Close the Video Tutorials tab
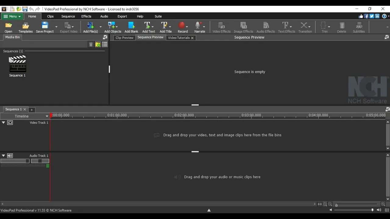The image size is (390, 219). [192, 38]
